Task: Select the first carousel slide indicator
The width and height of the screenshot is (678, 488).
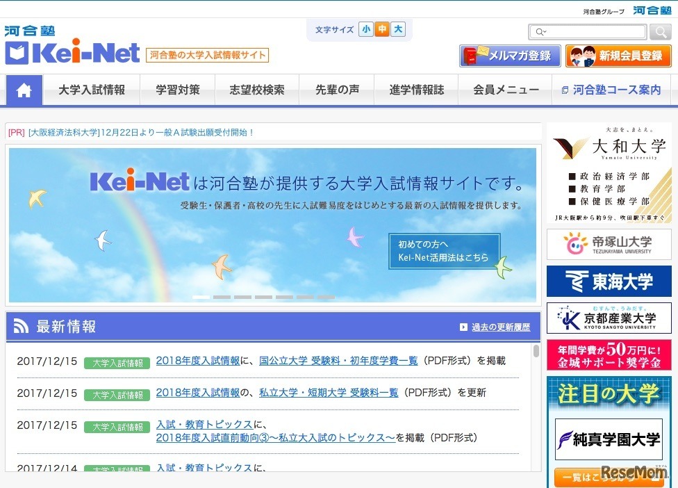Action: 201,298
